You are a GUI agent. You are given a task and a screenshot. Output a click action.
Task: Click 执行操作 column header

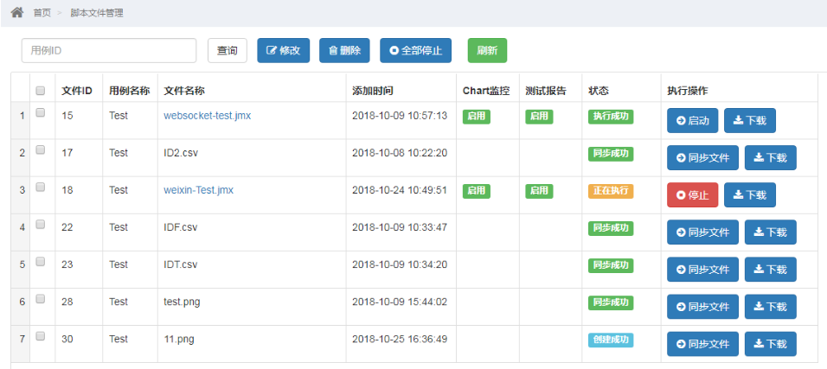coord(687,91)
